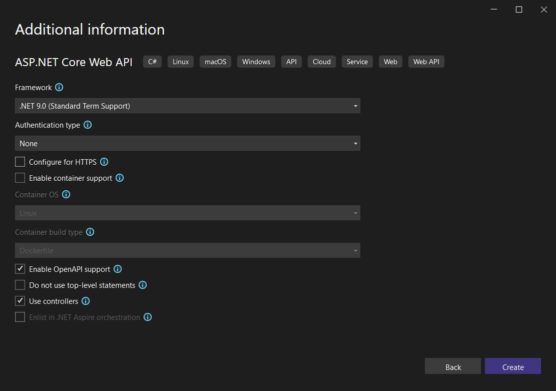The width and height of the screenshot is (556, 391).
Task: Minimize the dialog window
Action: coord(494,10)
